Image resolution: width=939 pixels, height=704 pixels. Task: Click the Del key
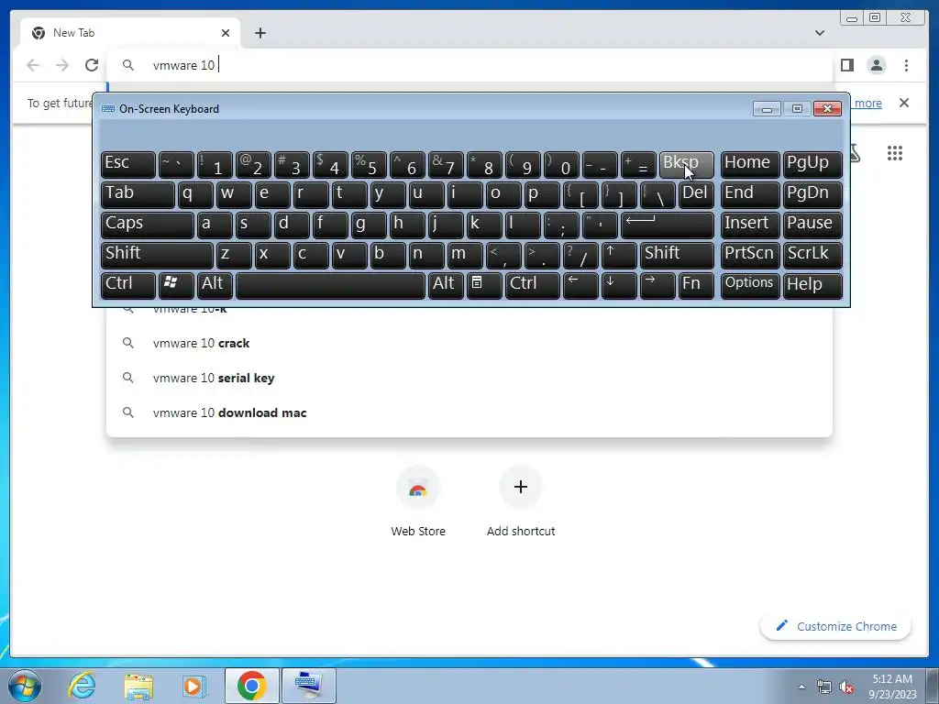pos(696,194)
